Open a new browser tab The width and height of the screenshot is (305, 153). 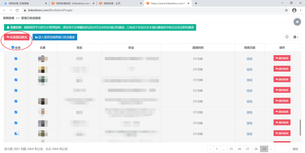click(196, 3)
